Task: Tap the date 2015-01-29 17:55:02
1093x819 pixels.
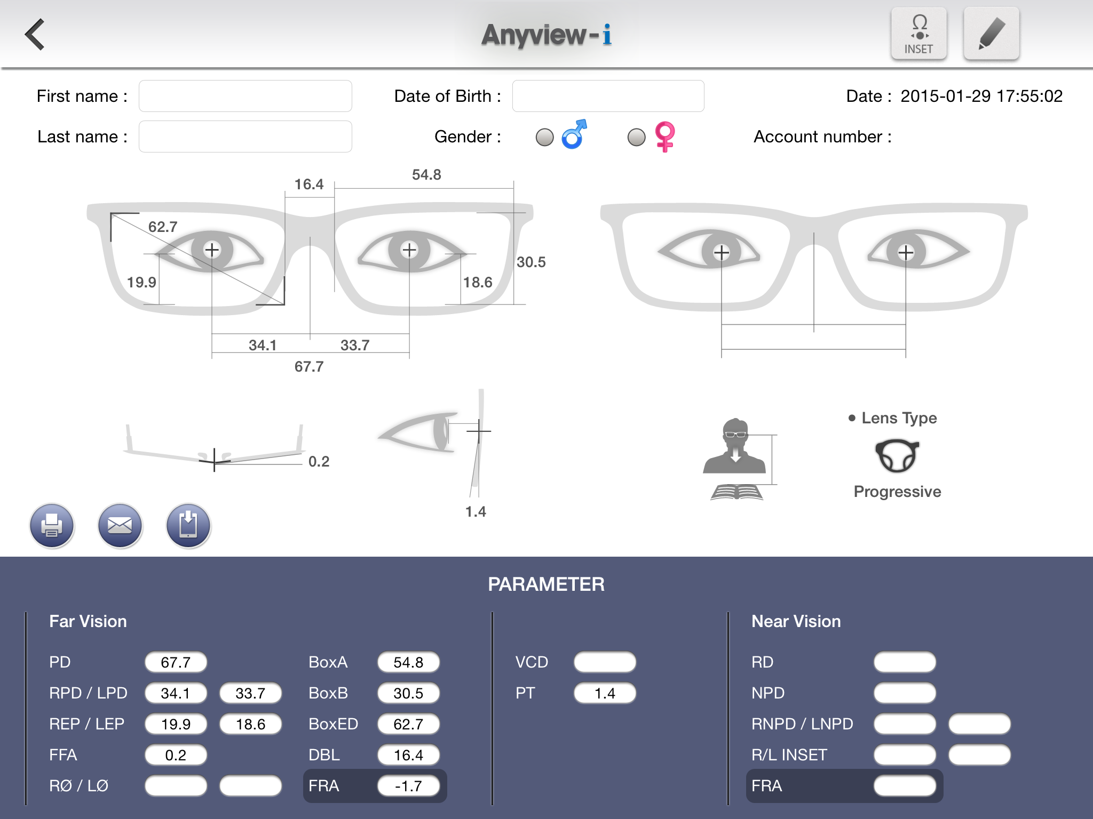Action: pos(981,96)
